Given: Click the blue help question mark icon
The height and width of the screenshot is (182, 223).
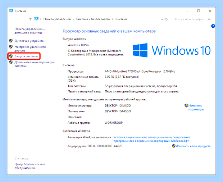Looking at the screenshot, I should click(213, 26).
